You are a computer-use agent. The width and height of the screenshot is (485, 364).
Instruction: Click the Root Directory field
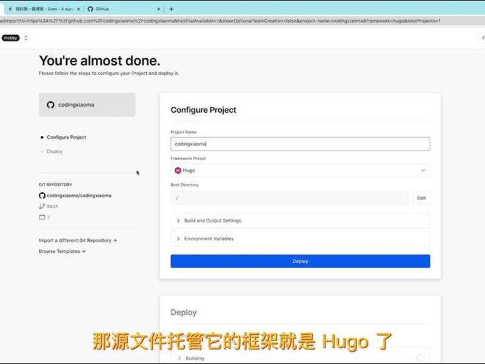[x=290, y=198]
